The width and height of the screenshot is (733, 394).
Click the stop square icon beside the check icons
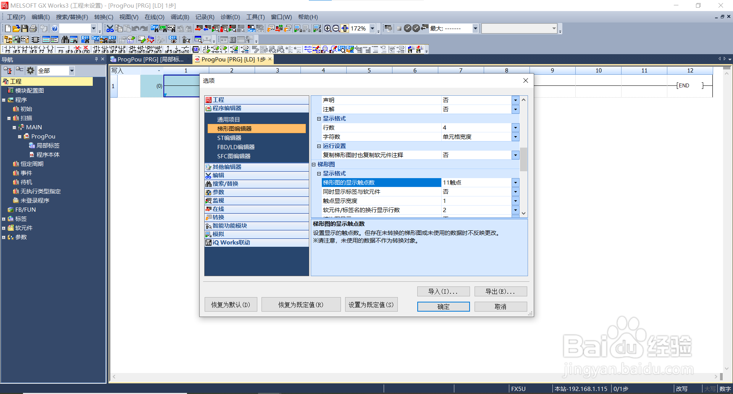click(x=399, y=29)
